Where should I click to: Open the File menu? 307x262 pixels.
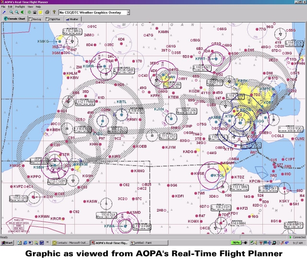3,7
